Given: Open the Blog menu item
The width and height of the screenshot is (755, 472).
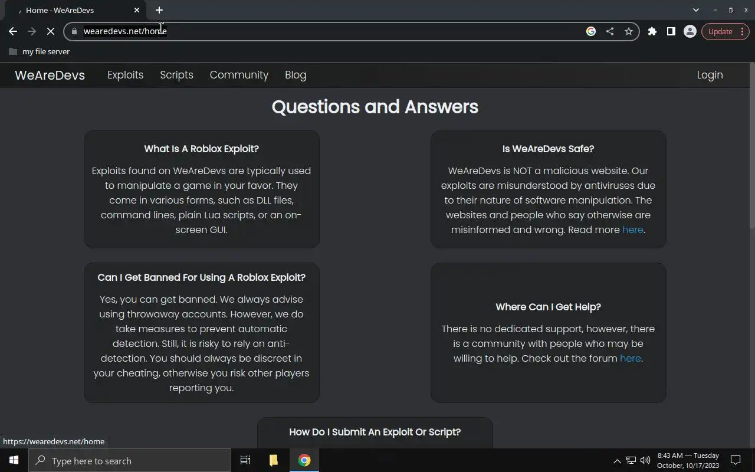Looking at the screenshot, I should tap(296, 75).
